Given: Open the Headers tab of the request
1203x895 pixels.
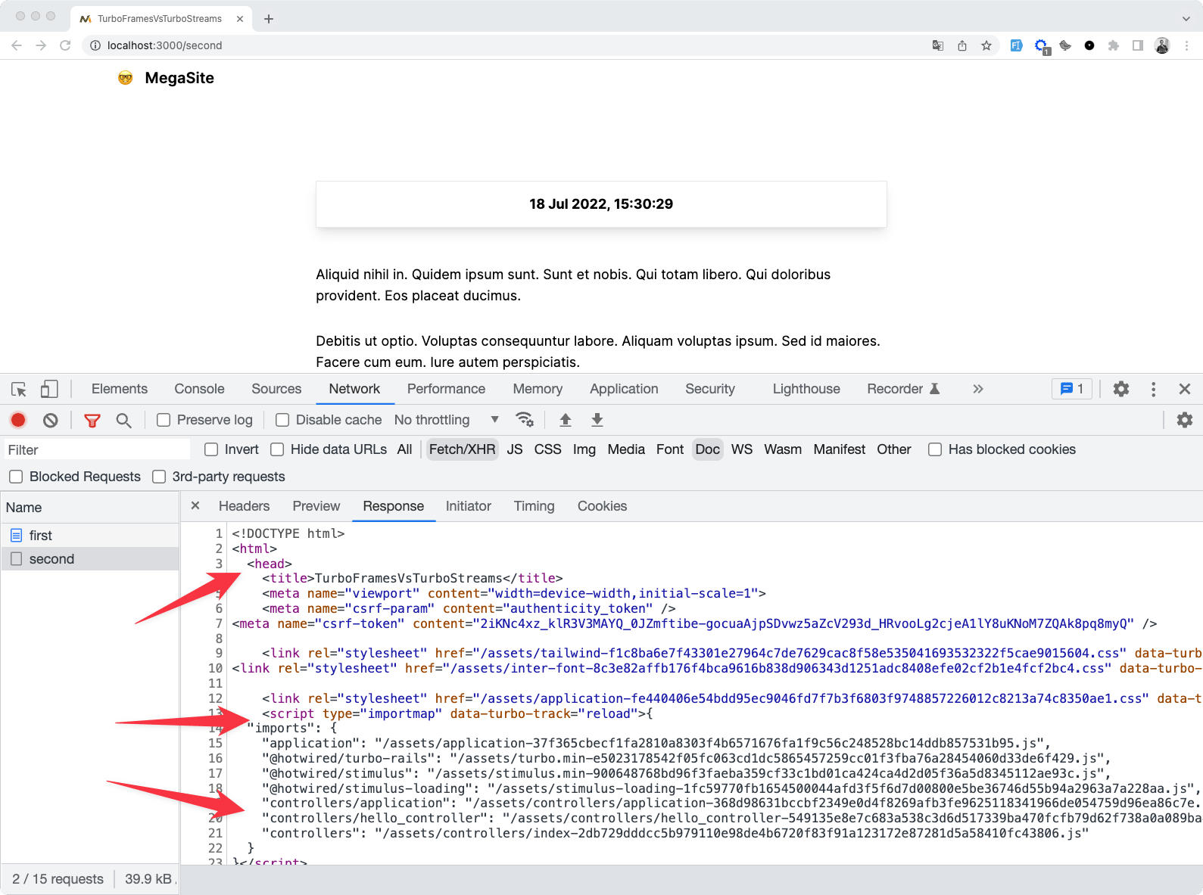Looking at the screenshot, I should pyautogui.click(x=244, y=506).
